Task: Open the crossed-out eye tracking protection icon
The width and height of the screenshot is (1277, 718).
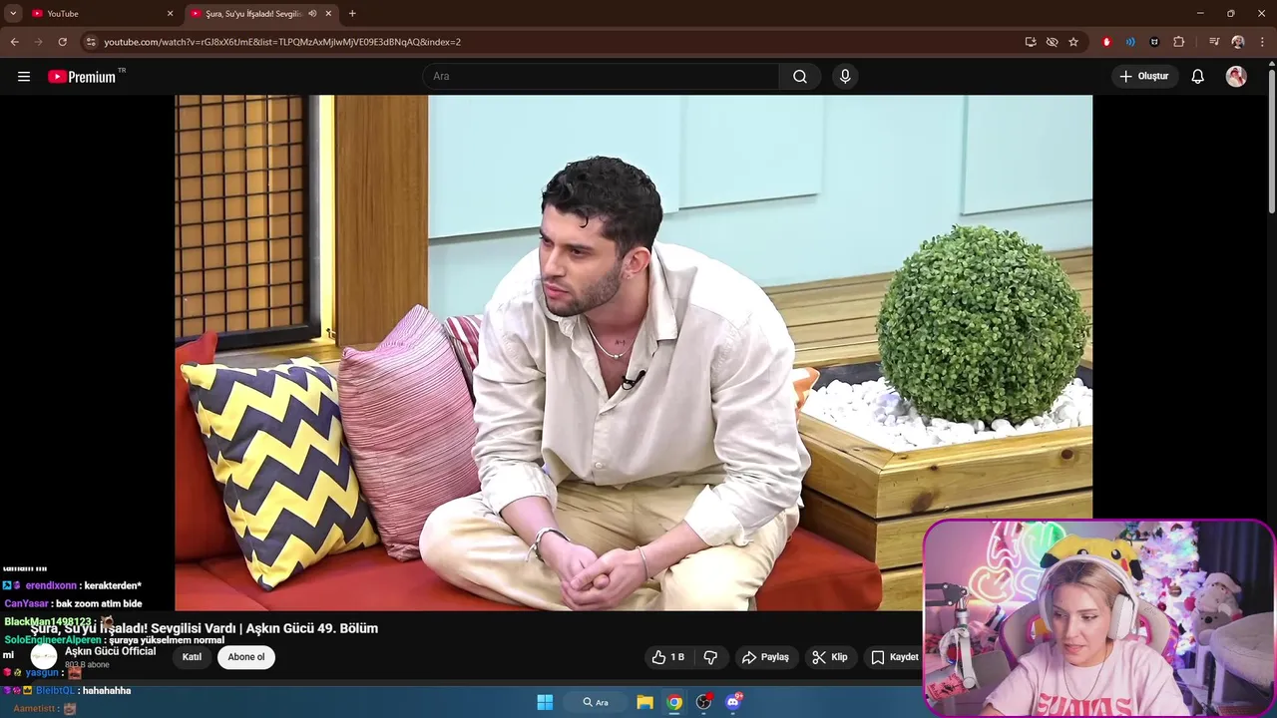Action: (1052, 42)
